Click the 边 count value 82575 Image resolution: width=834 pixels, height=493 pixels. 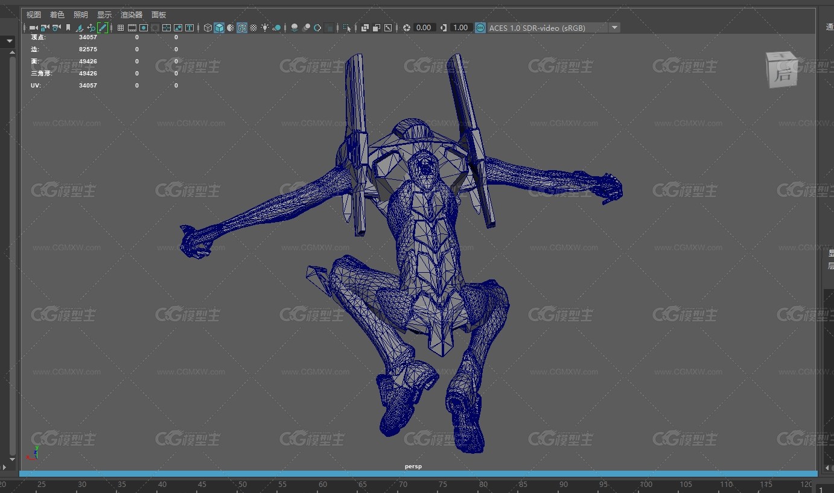[x=88, y=49]
